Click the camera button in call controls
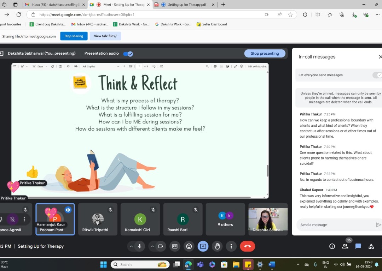Viewport: 382px width, 271px height. point(161,246)
